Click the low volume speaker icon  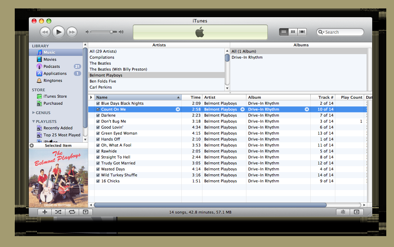click(x=87, y=32)
